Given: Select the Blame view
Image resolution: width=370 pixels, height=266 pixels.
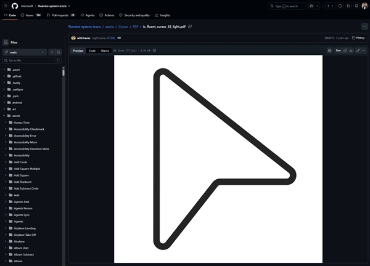Looking at the screenshot, I should [105, 50].
